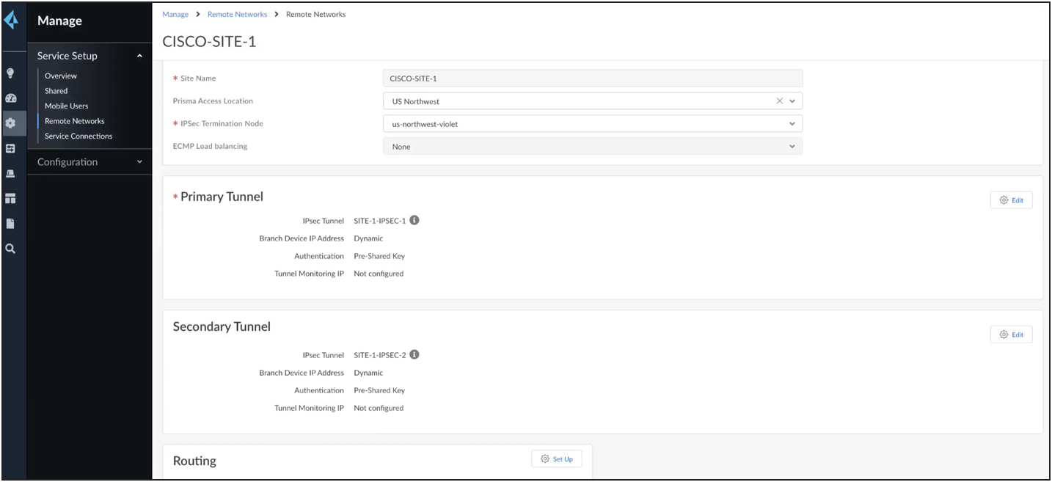Click info icon next to SITE-1-IPSEC-2
1052x482 pixels.
(x=414, y=354)
